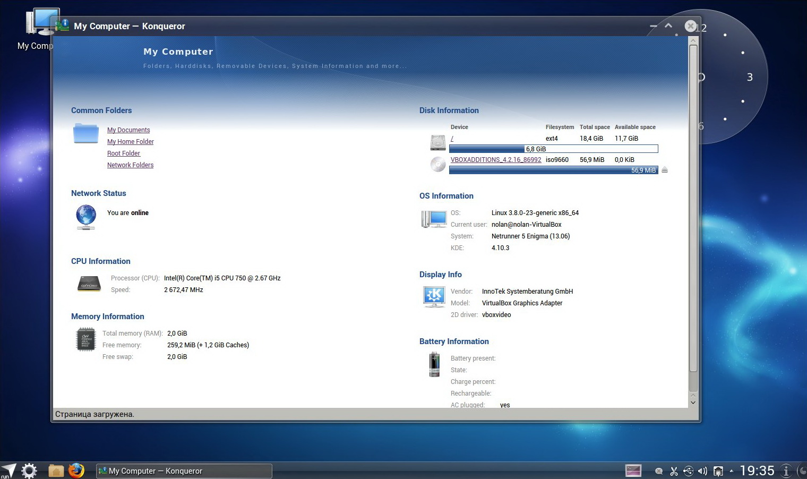Click the OS Information computer icon
The width and height of the screenshot is (807, 479).
click(x=434, y=219)
